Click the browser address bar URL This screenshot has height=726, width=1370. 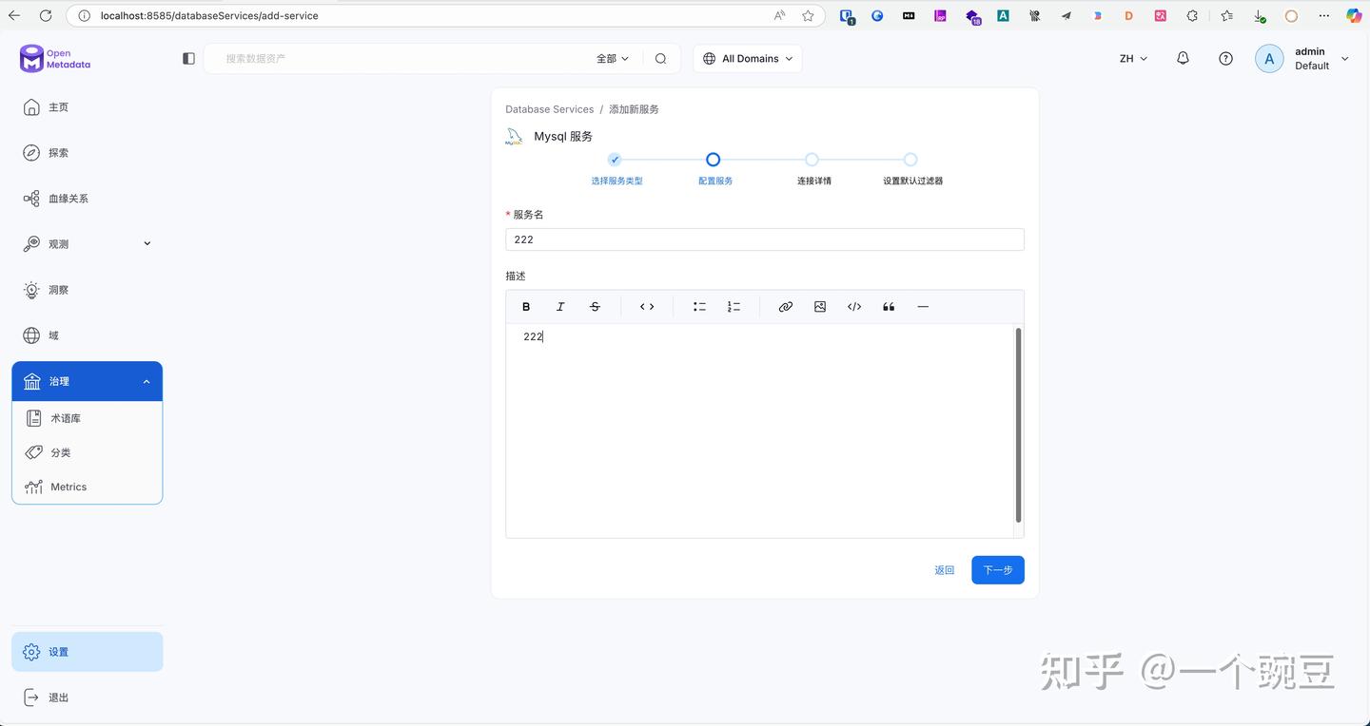209,16
